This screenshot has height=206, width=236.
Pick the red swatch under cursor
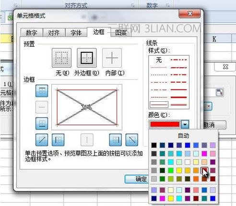pyautogui.click(x=204, y=170)
